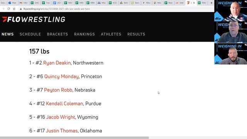This screenshot has width=247, height=139.
Task: Open the Results page
Action: tap(136, 34)
